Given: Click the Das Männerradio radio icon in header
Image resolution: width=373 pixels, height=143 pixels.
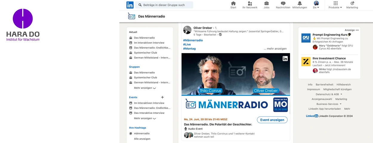Looking at the screenshot, I should click(x=132, y=16).
